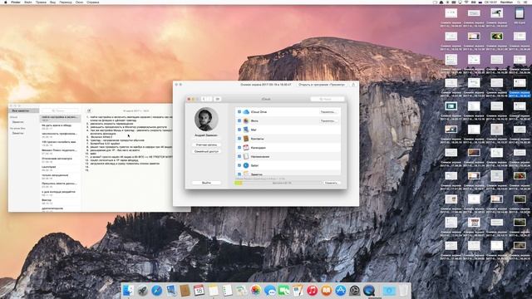Open System Preferences gear in Dock

[x=355, y=290]
